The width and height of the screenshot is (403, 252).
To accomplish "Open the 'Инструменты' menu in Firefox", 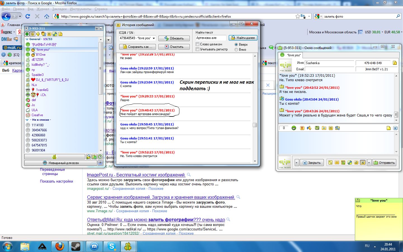I will [81, 9].
